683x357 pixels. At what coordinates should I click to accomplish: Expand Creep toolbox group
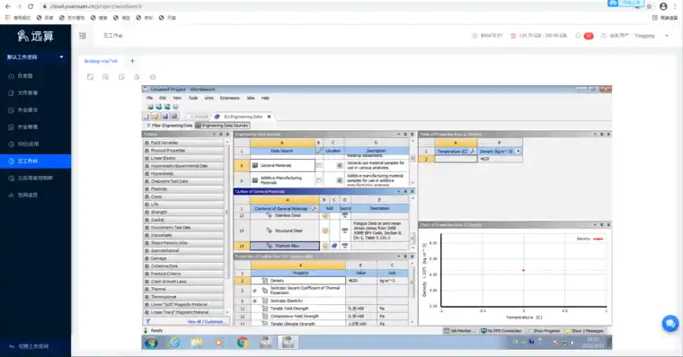[146, 196]
